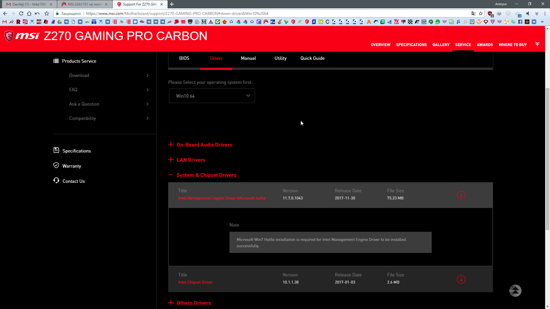Switch to the BIOS tab
The width and height of the screenshot is (550, 309).
tap(184, 58)
